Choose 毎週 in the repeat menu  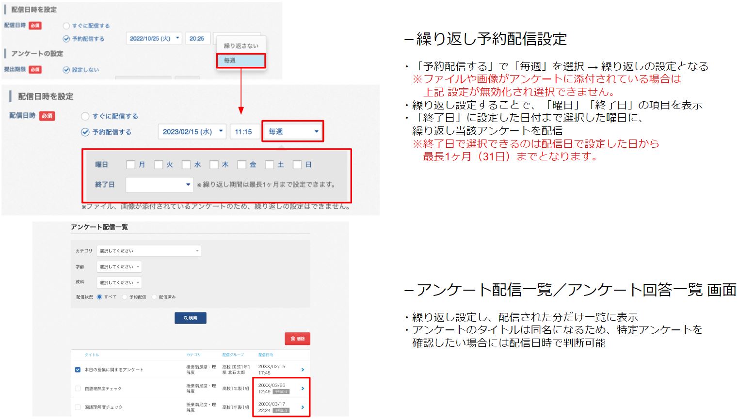coord(241,61)
